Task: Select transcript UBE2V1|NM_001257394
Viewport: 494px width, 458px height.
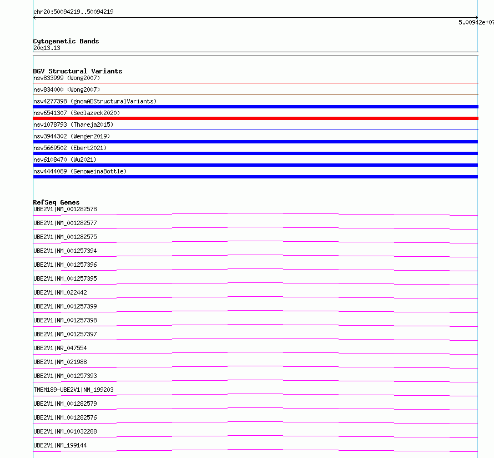Action: point(65,251)
